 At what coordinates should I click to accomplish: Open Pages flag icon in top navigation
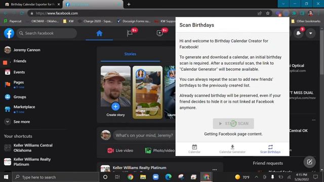click(130, 33)
